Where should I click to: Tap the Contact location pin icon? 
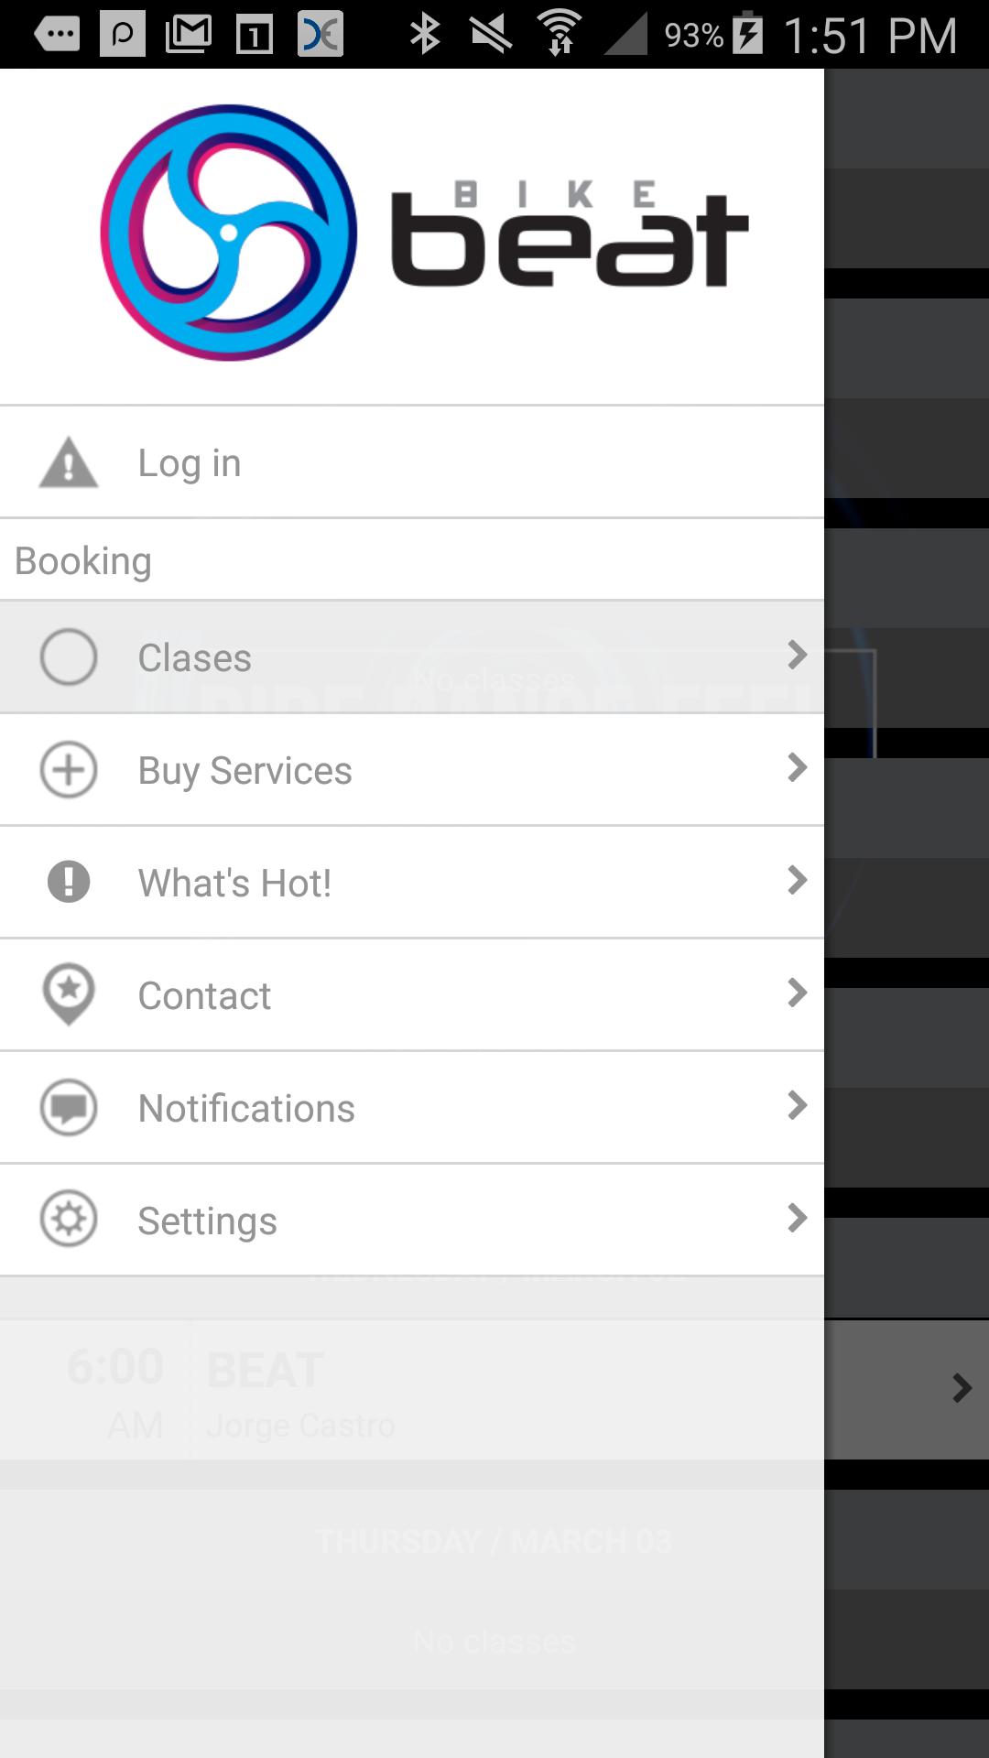69,994
